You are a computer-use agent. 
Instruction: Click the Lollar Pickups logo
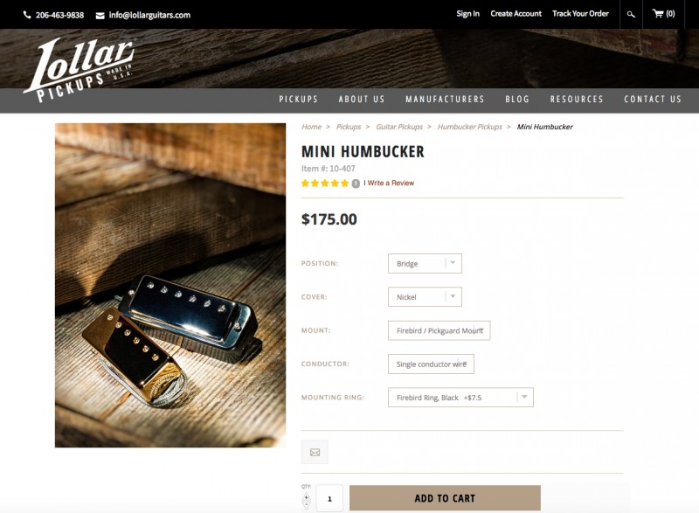point(79,70)
